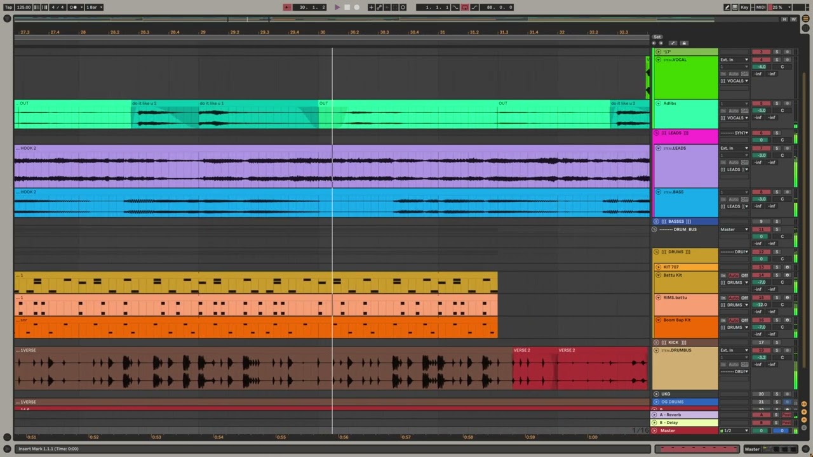813x457 pixels.
Task: Select the UKG track header
Action: pos(685,394)
